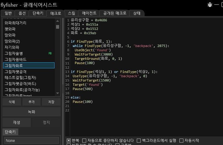Image resolution: width=223 pixels, height=145 pixels.
Task: Switch to the 상태 tab
Action: coord(137,13)
